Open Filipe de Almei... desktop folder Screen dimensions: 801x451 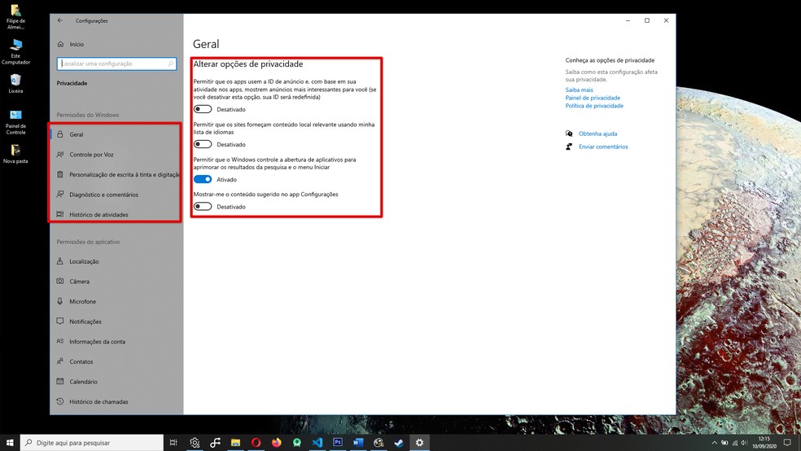[15, 16]
